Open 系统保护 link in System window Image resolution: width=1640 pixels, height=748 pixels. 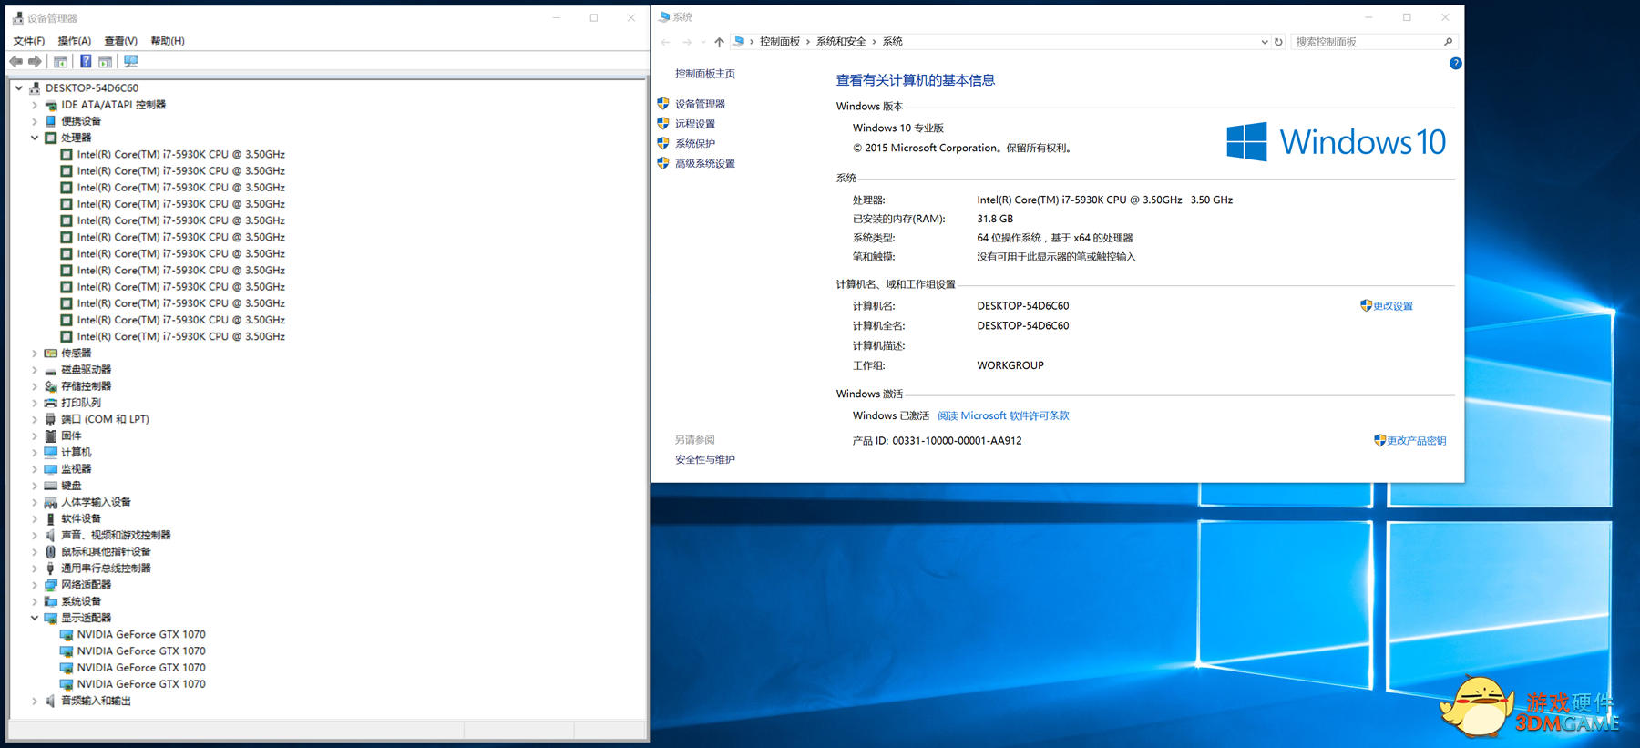pos(695,144)
